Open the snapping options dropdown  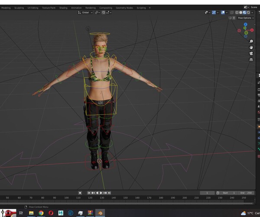109,13
